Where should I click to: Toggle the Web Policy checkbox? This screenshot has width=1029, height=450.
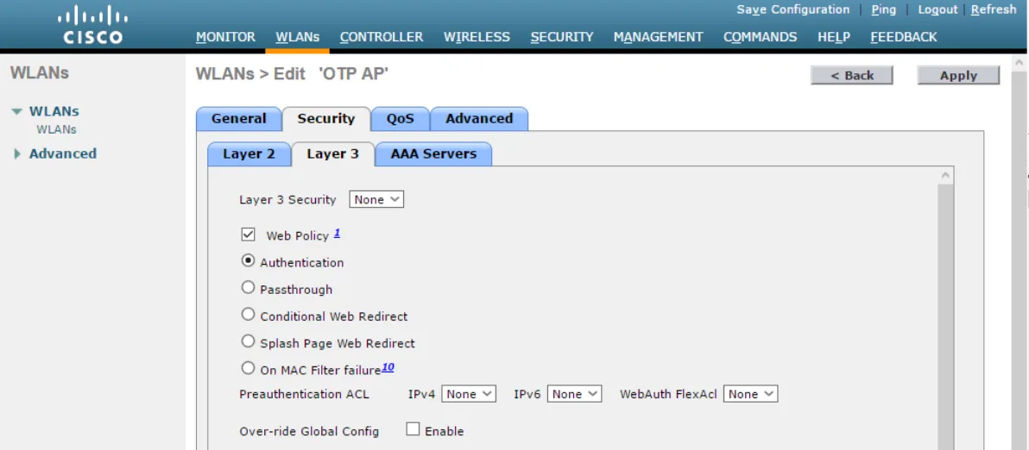[248, 234]
